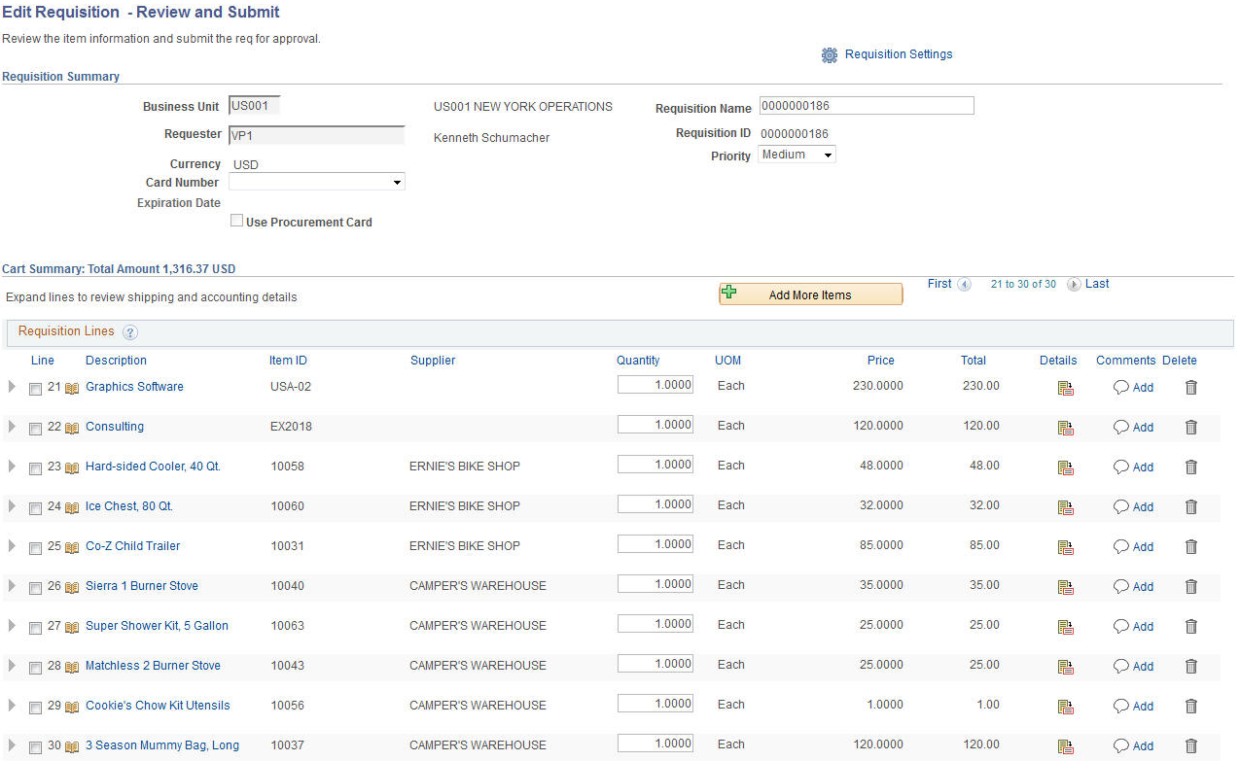Open details icon for Sierra 1 Burner Stove
The height and width of the screenshot is (761, 1240).
pyautogui.click(x=1066, y=587)
